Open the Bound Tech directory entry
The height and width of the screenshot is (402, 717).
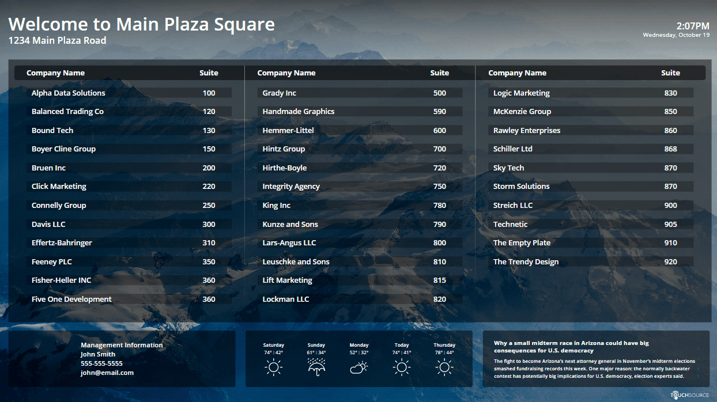pyautogui.click(x=129, y=130)
